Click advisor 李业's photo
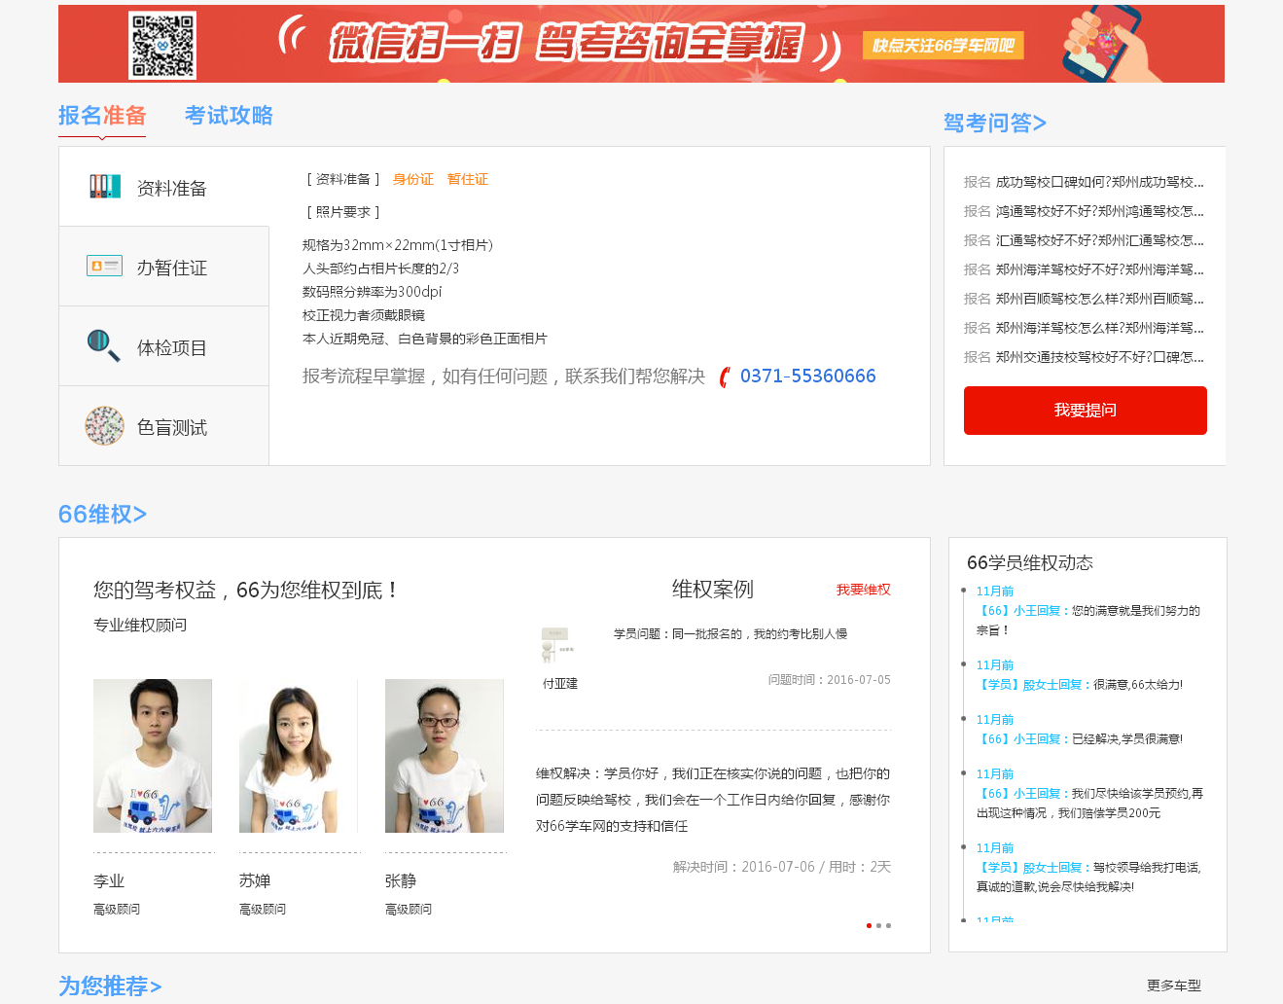The height and width of the screenshot is (1004, 1283). 152,755
